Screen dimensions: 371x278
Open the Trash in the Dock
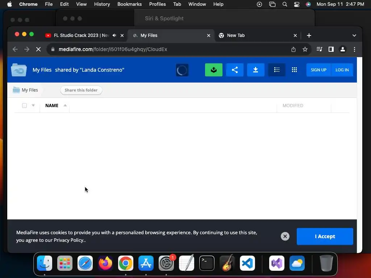(x=326, y=263)
